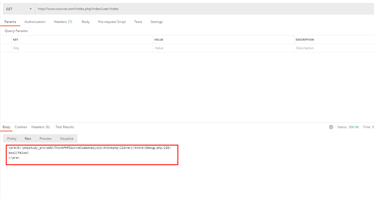Click the KEY column header
The height and width of the screenshot is (198, 374).
(x=16, y=40)
